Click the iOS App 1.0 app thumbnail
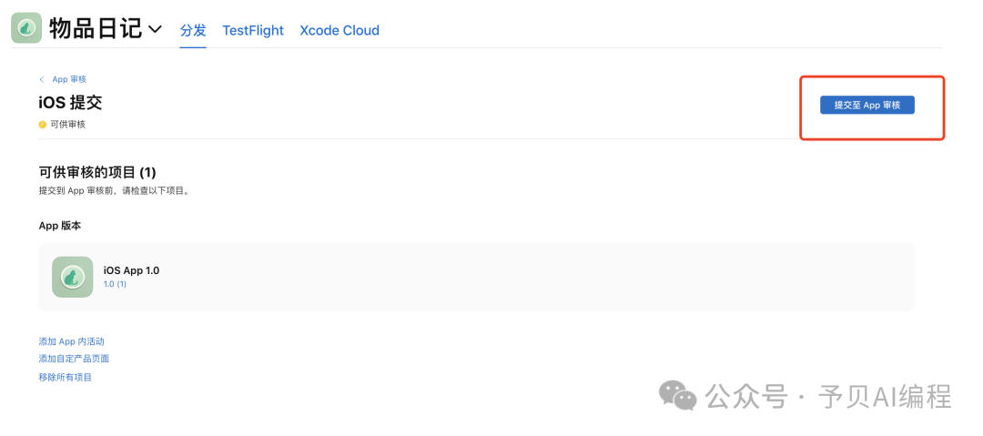983x436 pixels. pyautogui.click(x=73, y=277)
